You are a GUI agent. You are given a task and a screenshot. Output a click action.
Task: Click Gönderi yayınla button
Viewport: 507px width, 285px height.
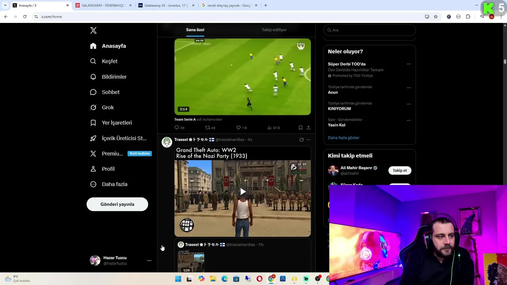click(x=117, y=204)
